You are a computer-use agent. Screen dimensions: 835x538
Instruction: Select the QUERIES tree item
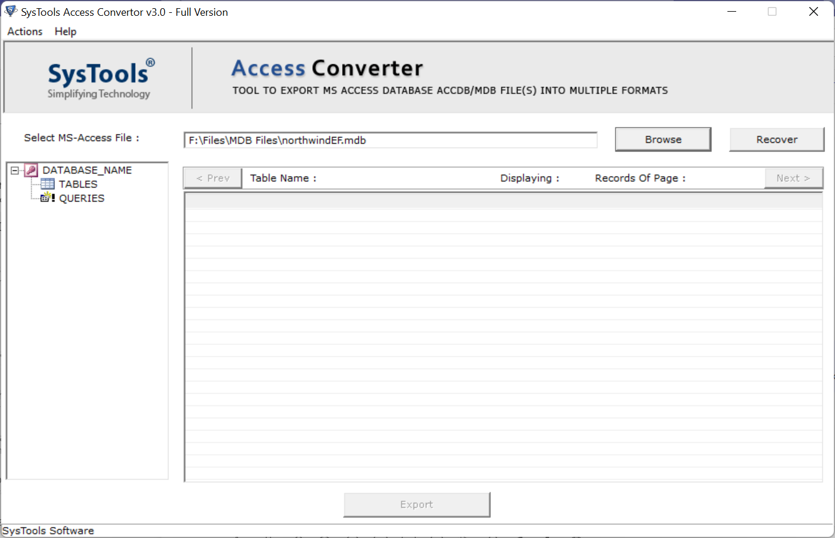click(81, 198)
